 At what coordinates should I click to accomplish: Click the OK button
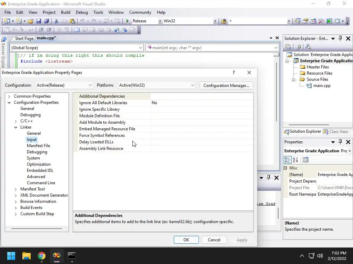coord(186,240)
